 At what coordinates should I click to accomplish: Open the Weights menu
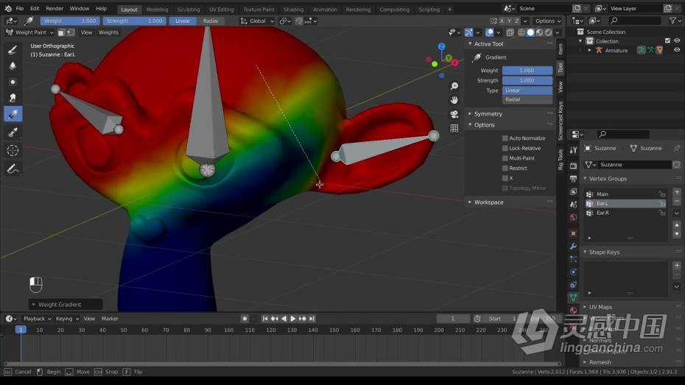[108, 32]
